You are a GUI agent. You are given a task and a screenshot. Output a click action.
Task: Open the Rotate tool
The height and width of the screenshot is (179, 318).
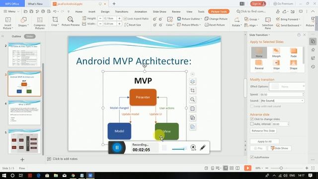[237, 22]
